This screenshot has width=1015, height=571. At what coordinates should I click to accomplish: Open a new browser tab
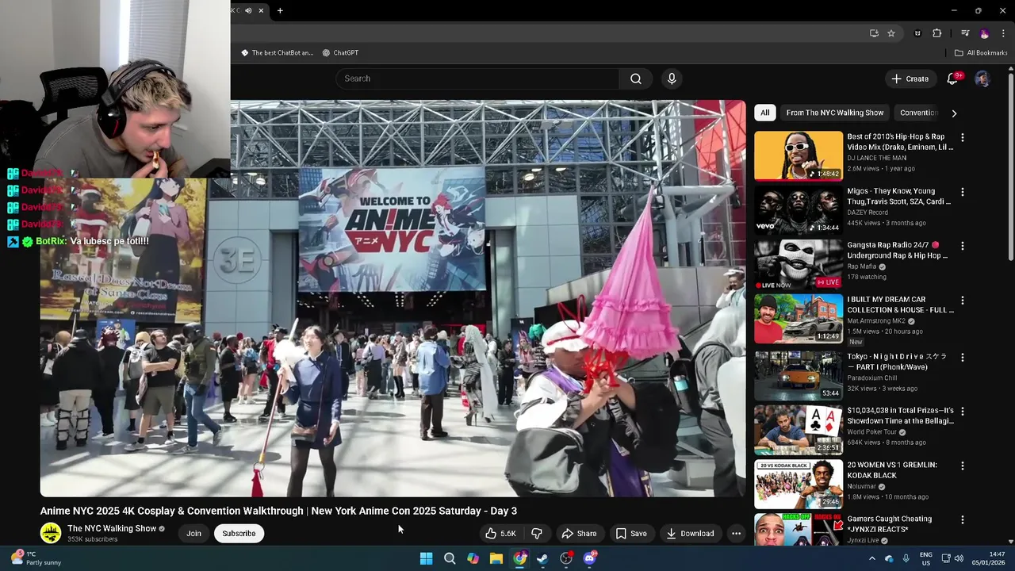pyautogui.click(x=280, y=10)
